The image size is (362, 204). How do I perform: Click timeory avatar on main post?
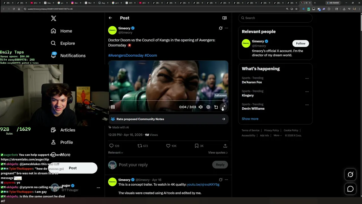point(112,30)
